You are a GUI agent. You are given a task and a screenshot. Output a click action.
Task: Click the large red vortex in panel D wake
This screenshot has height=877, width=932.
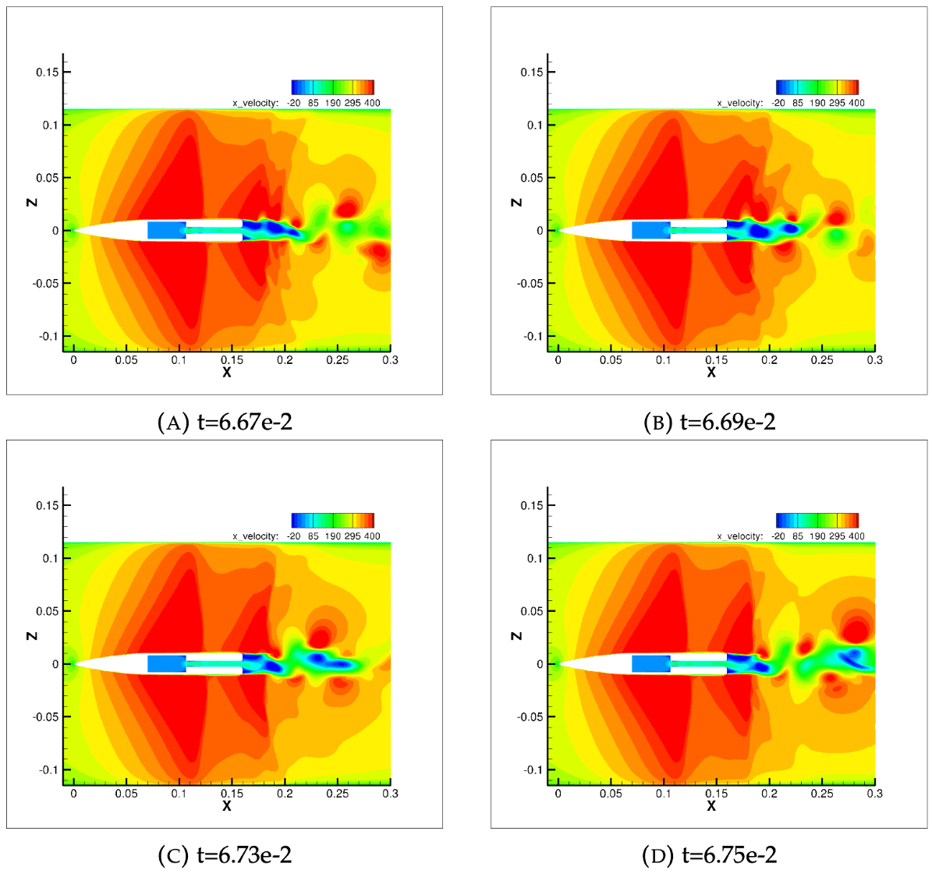pyautogui.click(x=856, y=630)
